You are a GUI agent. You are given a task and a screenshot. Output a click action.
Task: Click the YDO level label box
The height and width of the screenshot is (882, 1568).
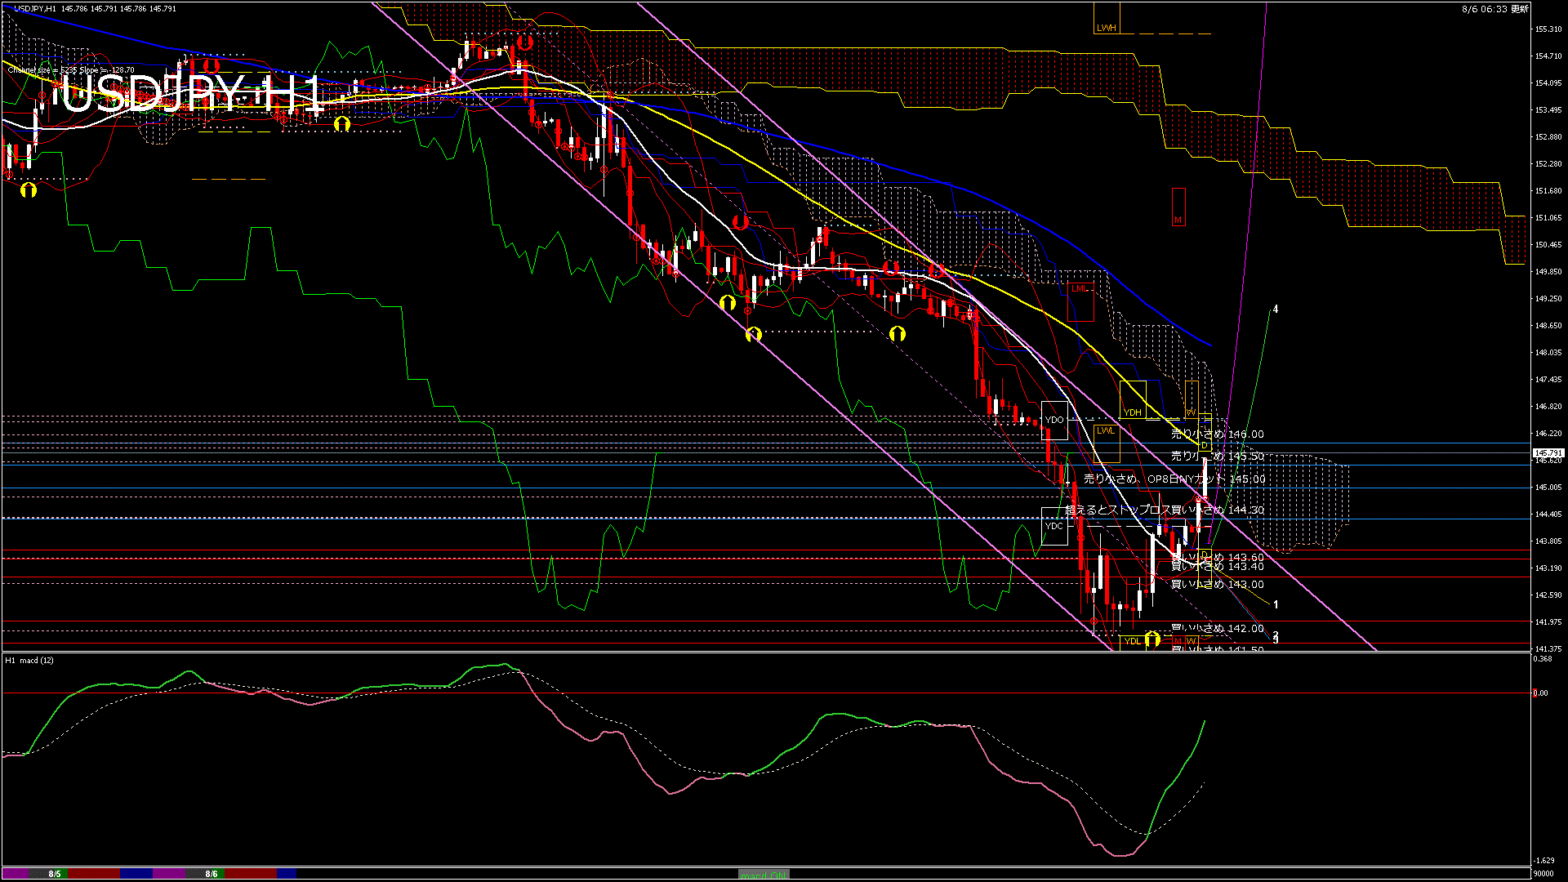pos(1054,420)
